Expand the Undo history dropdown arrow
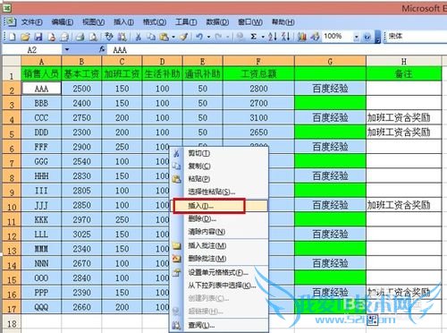 [x=209, y=37]
